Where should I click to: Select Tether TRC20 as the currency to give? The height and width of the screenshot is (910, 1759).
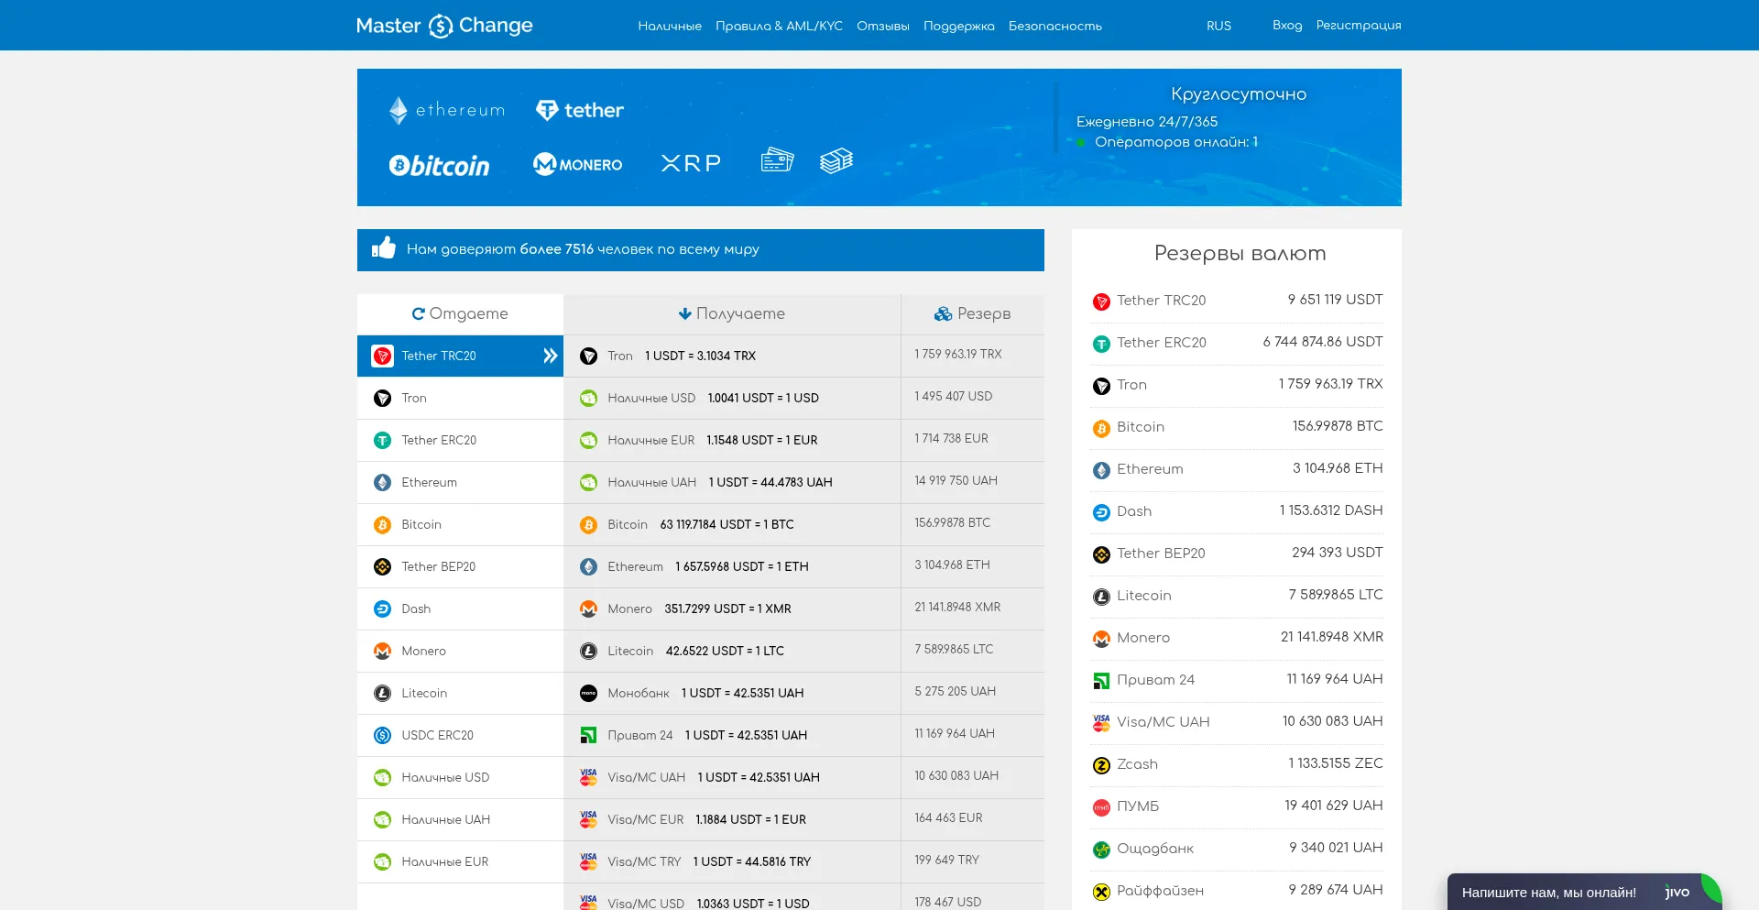coord(460,356)
